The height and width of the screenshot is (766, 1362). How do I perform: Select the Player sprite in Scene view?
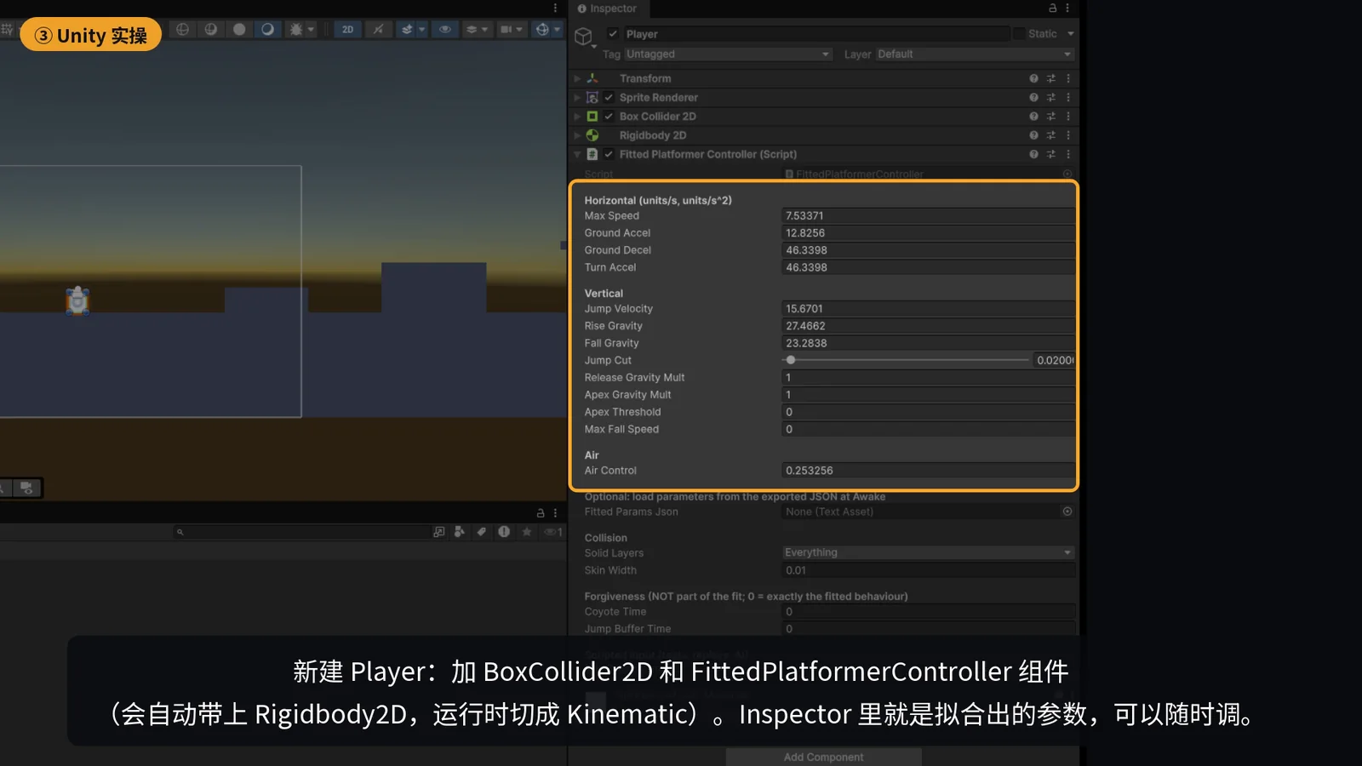(x=78, y=300)
